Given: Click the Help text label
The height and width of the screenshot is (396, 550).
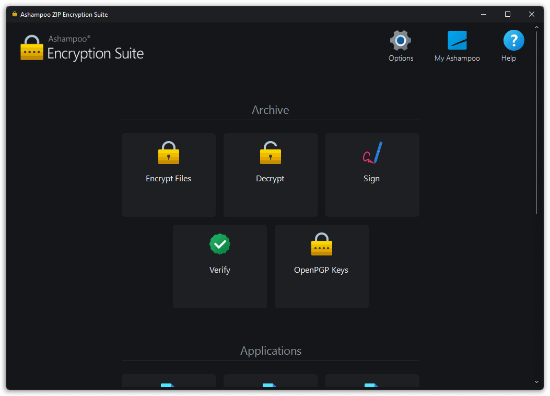Looking at the screenshot, I should tap(508, 58).
